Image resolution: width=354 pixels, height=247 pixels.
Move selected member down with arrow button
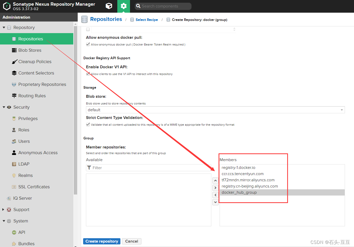pyautogui.click(x=215, y=202)
